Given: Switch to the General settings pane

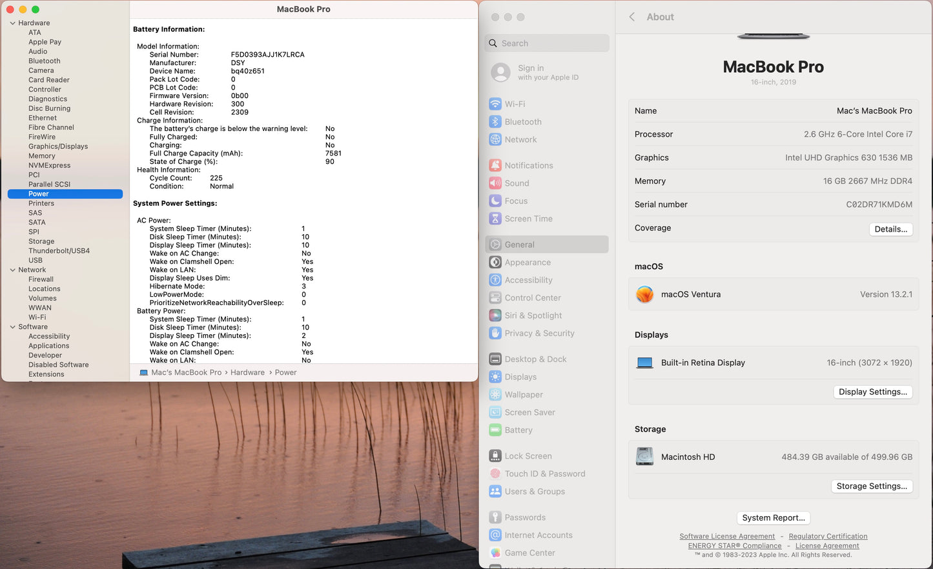Looking at the screenshot, I should point(520,245).
